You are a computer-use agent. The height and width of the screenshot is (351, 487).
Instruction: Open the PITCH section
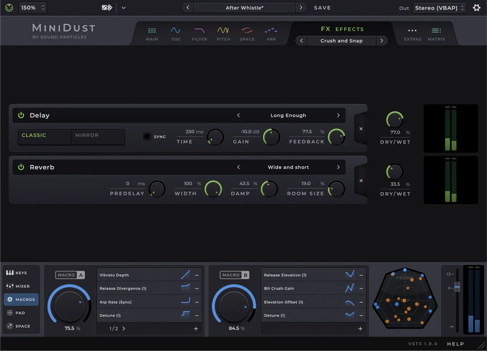(x=223, y=33)
